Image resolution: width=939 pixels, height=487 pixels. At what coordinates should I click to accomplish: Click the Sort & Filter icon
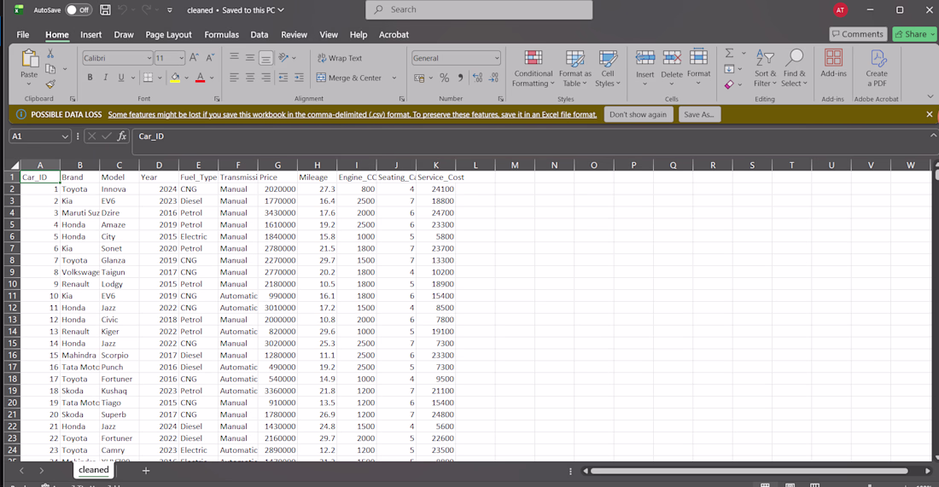(765, 67)
